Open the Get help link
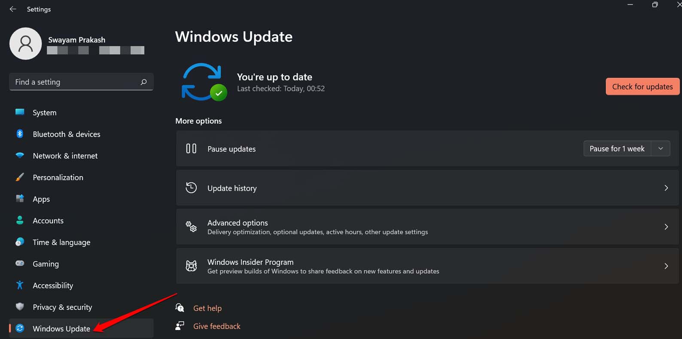This screenshot has width=682, height=339. pos(207,308)
